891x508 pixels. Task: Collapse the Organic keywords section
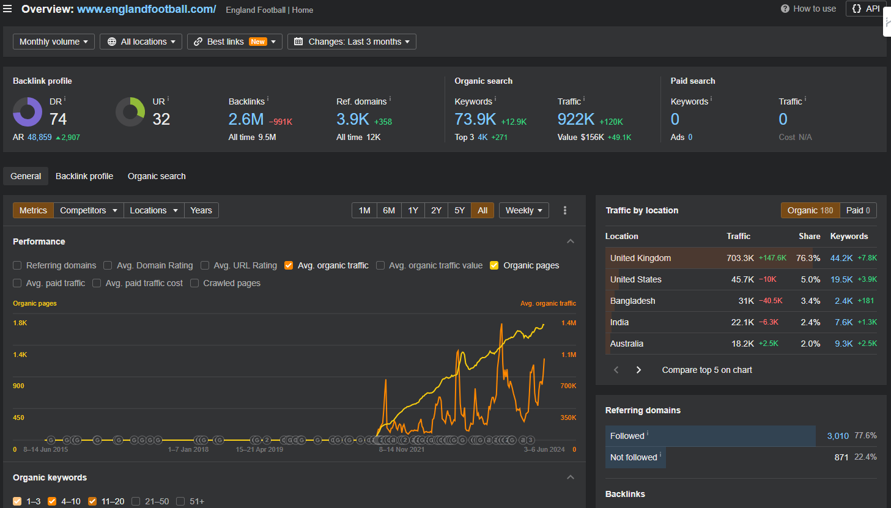pos(571,477)
